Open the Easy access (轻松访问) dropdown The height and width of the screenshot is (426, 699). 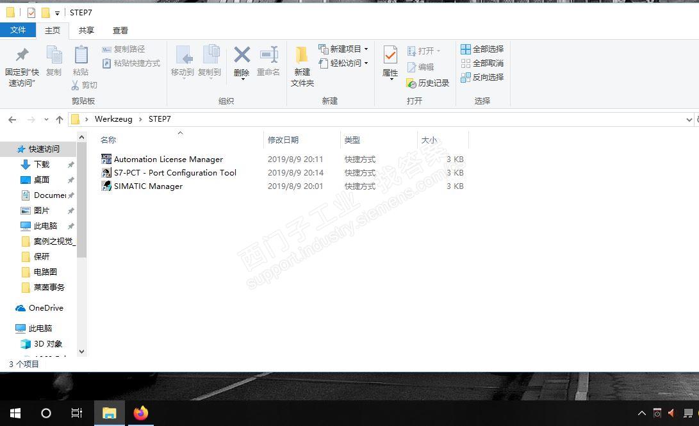[x=343, y=63]
